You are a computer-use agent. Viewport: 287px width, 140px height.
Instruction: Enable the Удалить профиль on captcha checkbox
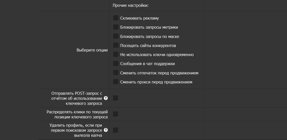tap(115, 130)
